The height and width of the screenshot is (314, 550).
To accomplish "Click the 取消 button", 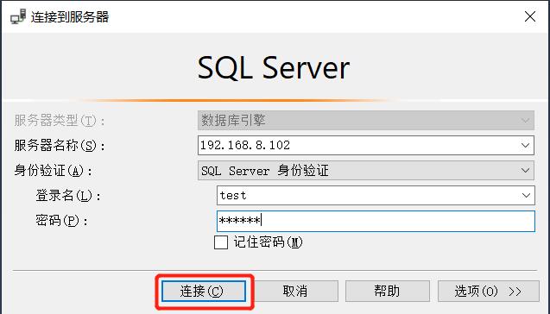I will coord(295,292).
